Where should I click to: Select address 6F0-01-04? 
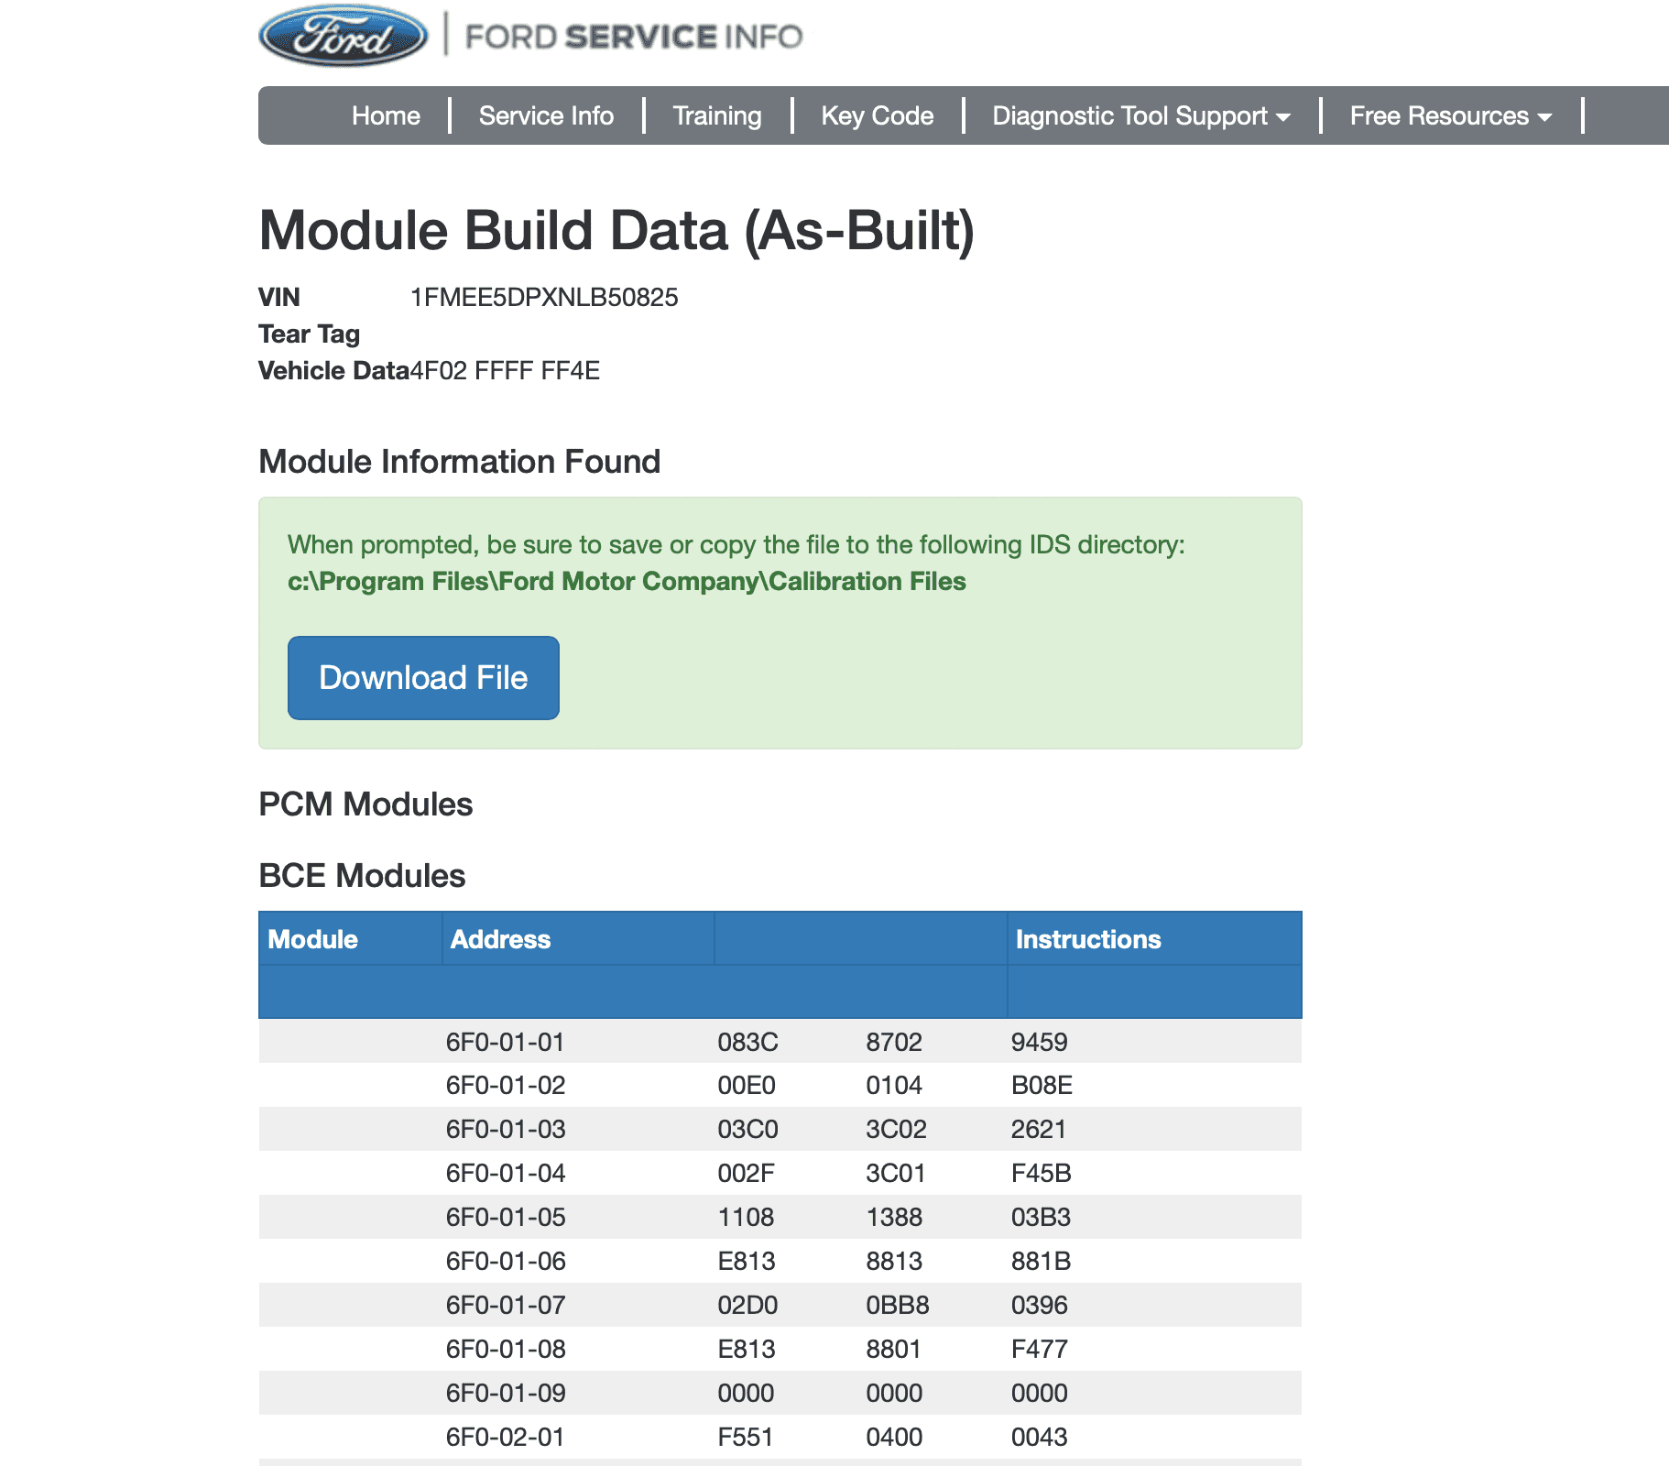click(506, 1174)
